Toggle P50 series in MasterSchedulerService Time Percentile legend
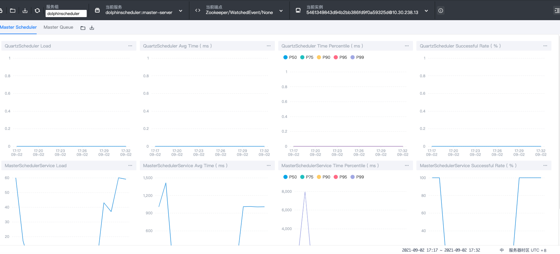This screenshot has width=560, height=254. (290, 177)
